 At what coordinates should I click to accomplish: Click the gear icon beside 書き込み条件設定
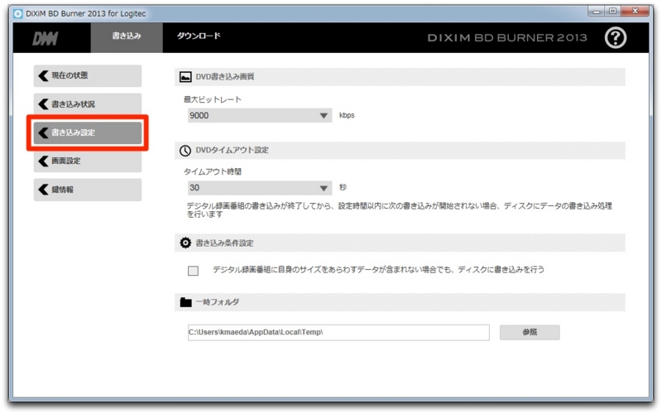[185, 243]
